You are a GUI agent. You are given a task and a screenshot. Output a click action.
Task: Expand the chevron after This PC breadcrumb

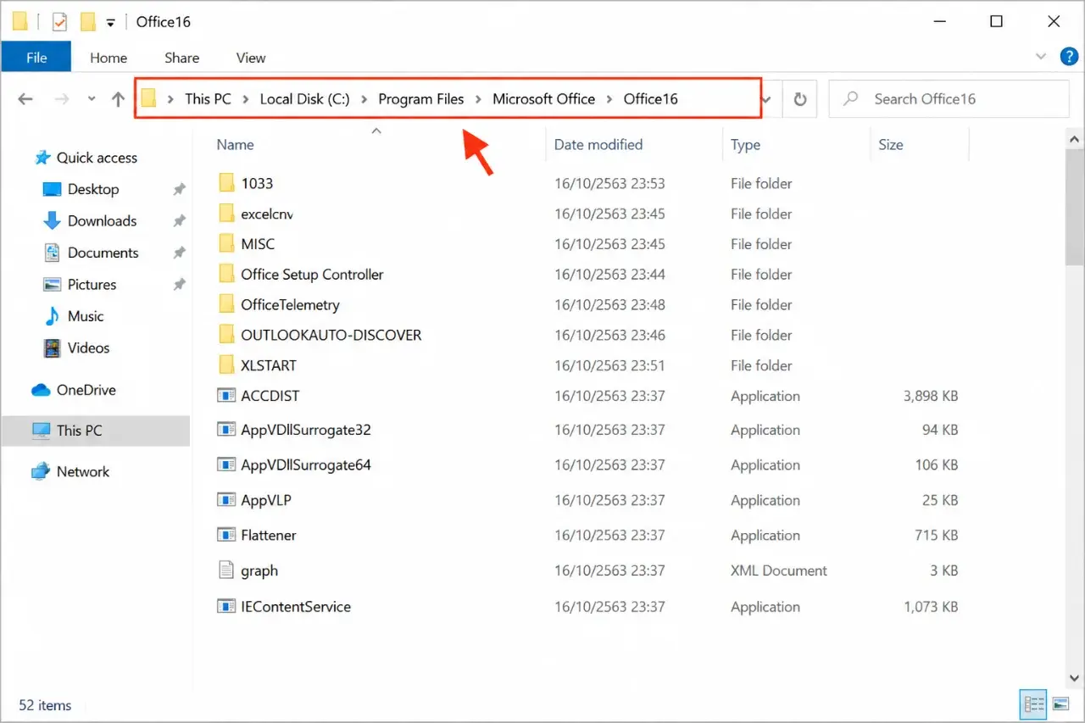click(246, 99)
